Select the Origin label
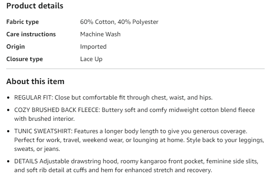 tap(16, 46)
